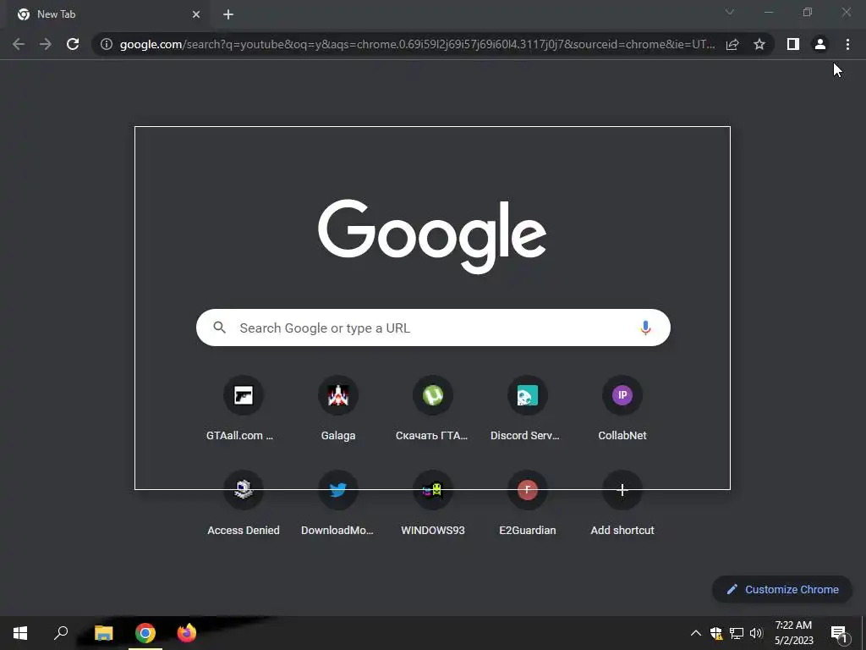Open a new tab with plus button
This screenshot has height=650, width=866.
pos(228,14)
